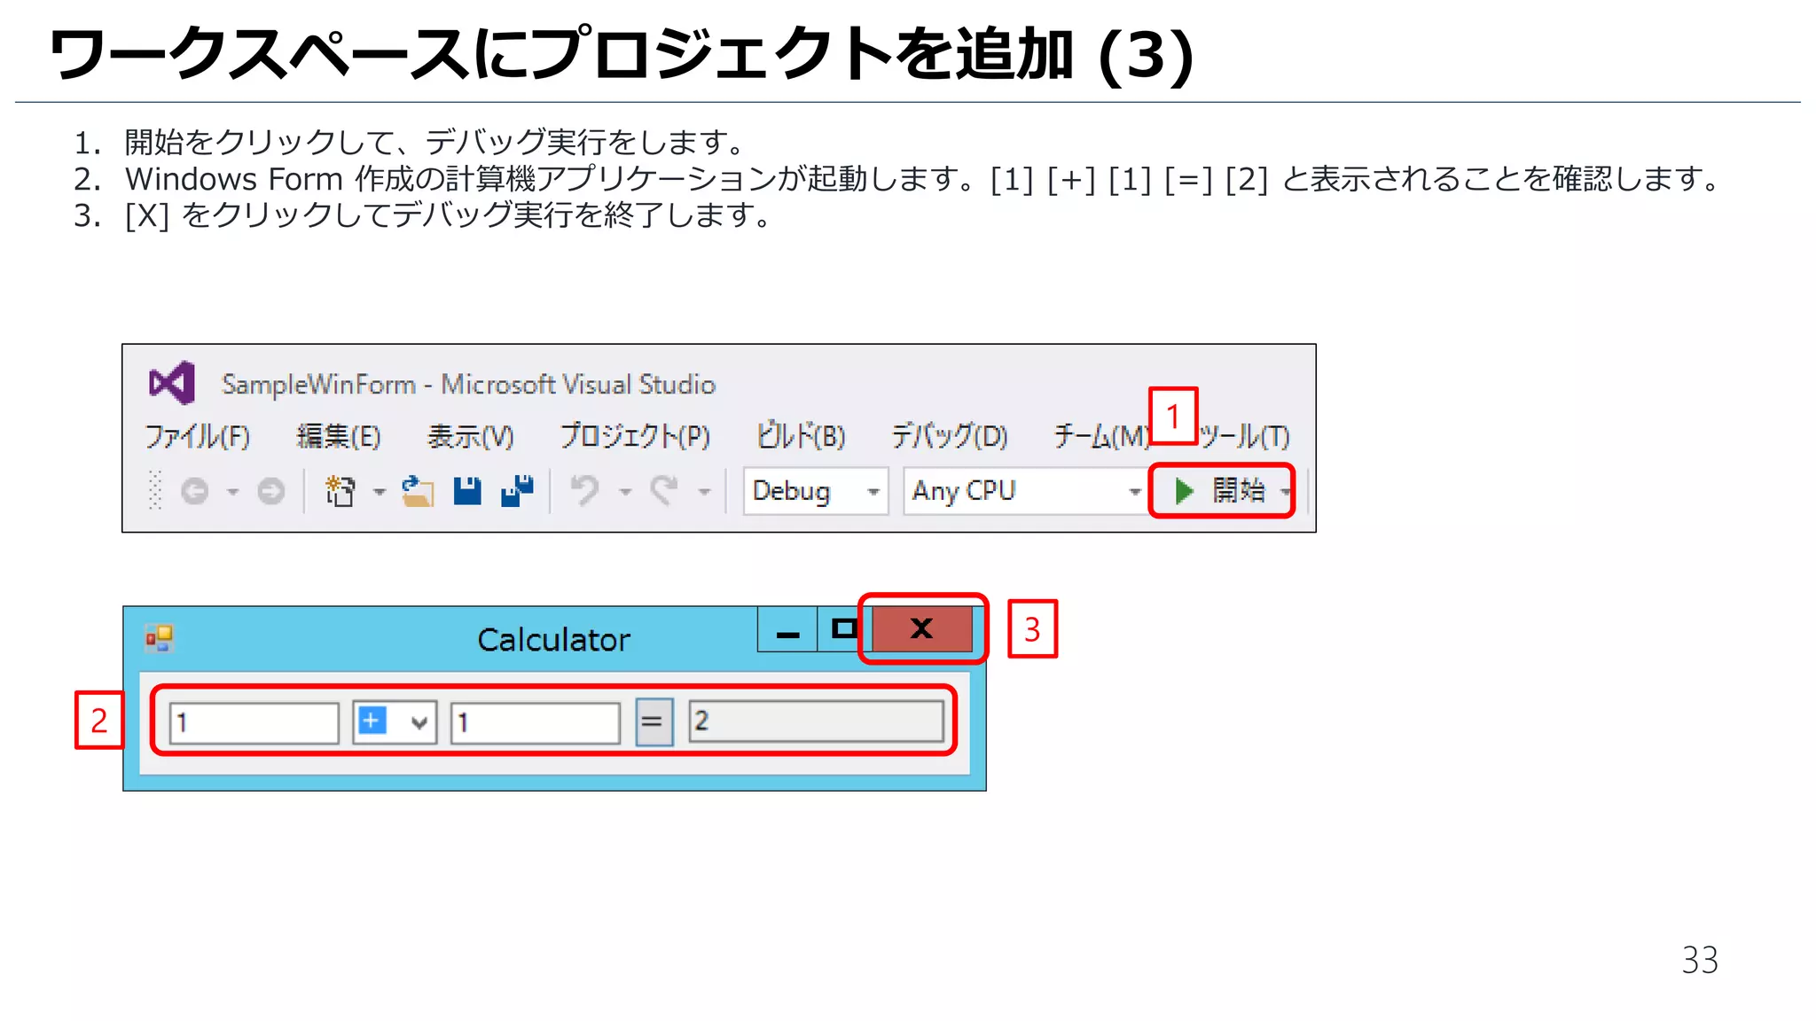Viewport: 1816px width, 1021px height.
Task: Open the プロジェクト(P) menu
Action: (x=635, y=436)
